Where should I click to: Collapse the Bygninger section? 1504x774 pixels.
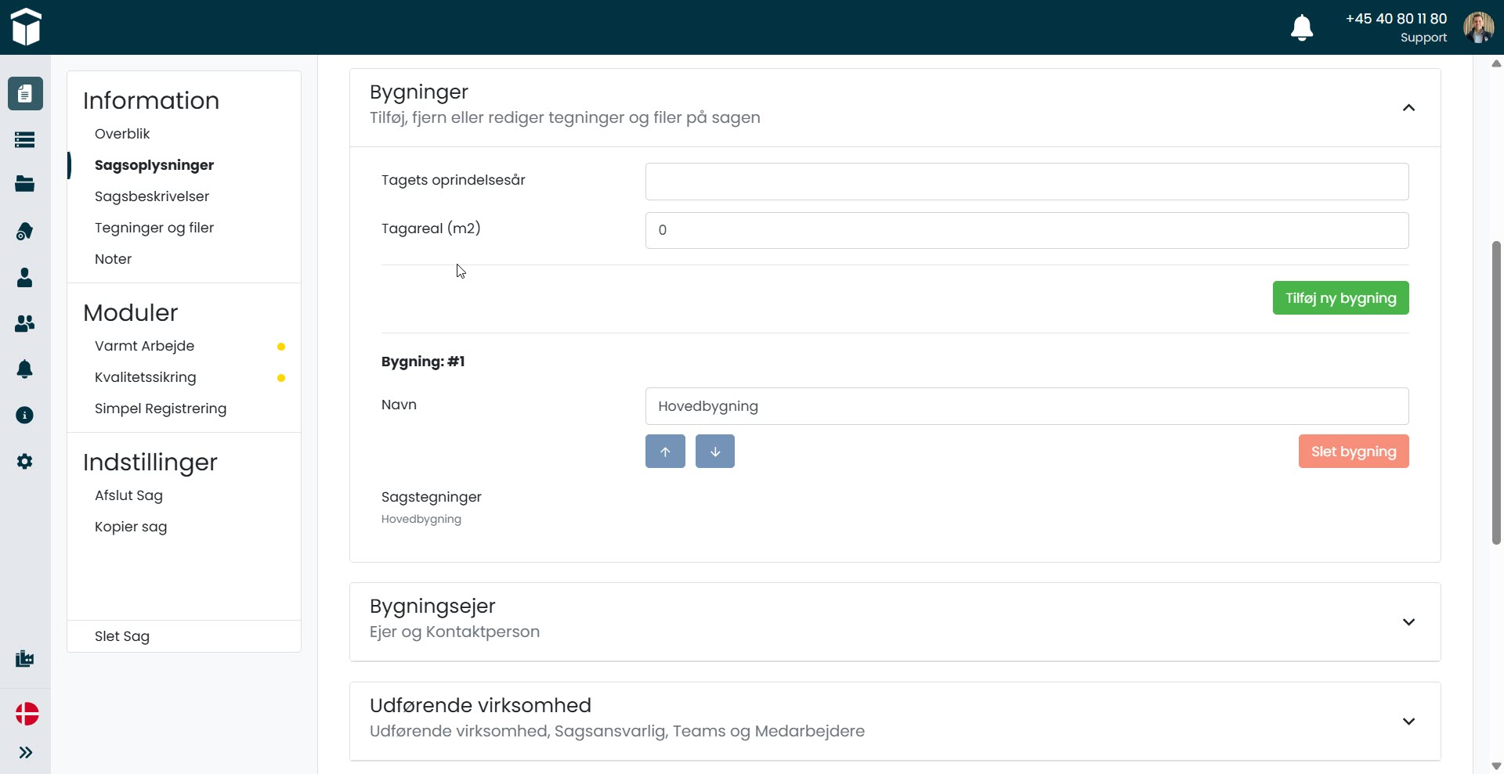1408,108
